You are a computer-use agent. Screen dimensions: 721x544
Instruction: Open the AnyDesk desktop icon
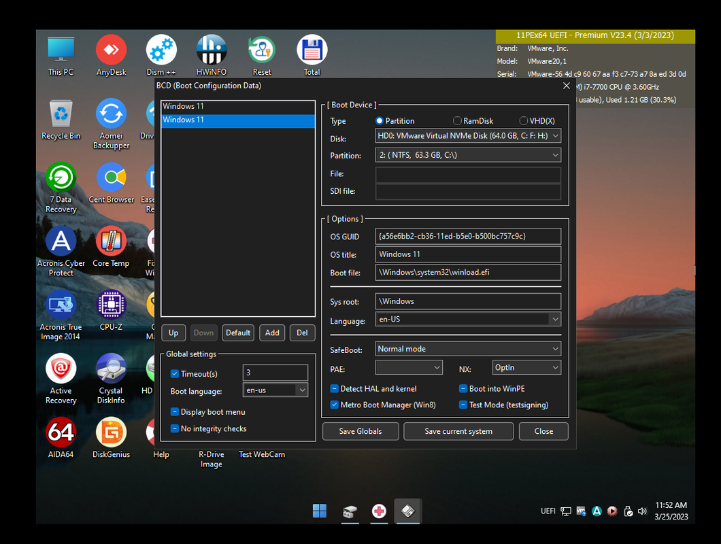(111, 51)
